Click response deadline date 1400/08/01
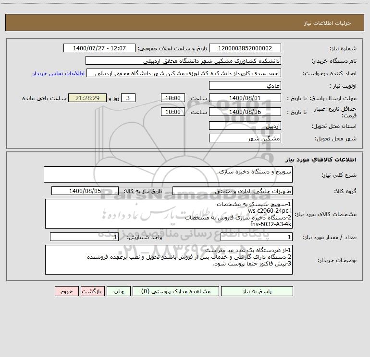 [x=245, y=98]
